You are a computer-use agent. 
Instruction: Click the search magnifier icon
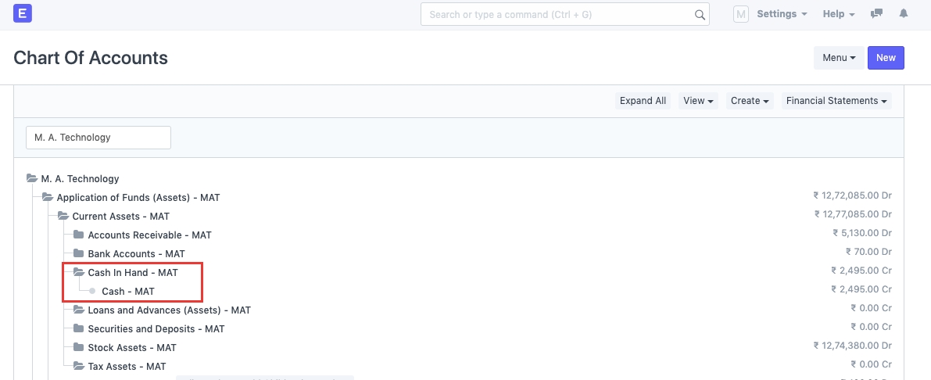tap(700, 15)
